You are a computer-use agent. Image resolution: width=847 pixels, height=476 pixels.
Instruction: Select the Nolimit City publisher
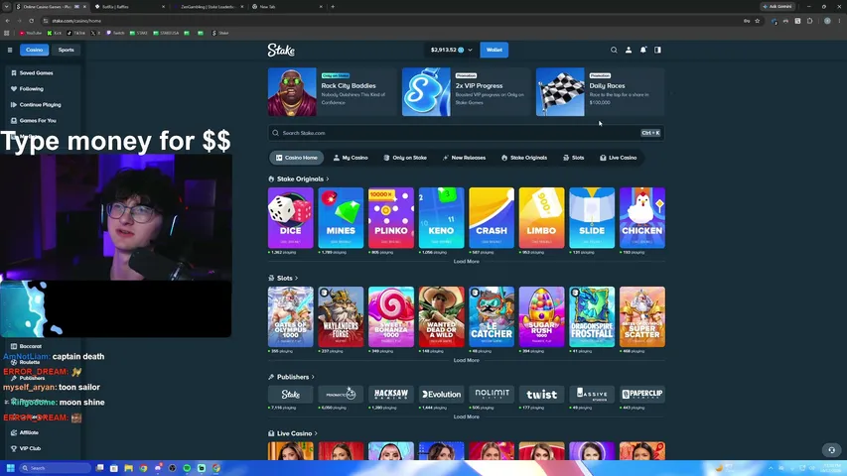click(492, 394)
